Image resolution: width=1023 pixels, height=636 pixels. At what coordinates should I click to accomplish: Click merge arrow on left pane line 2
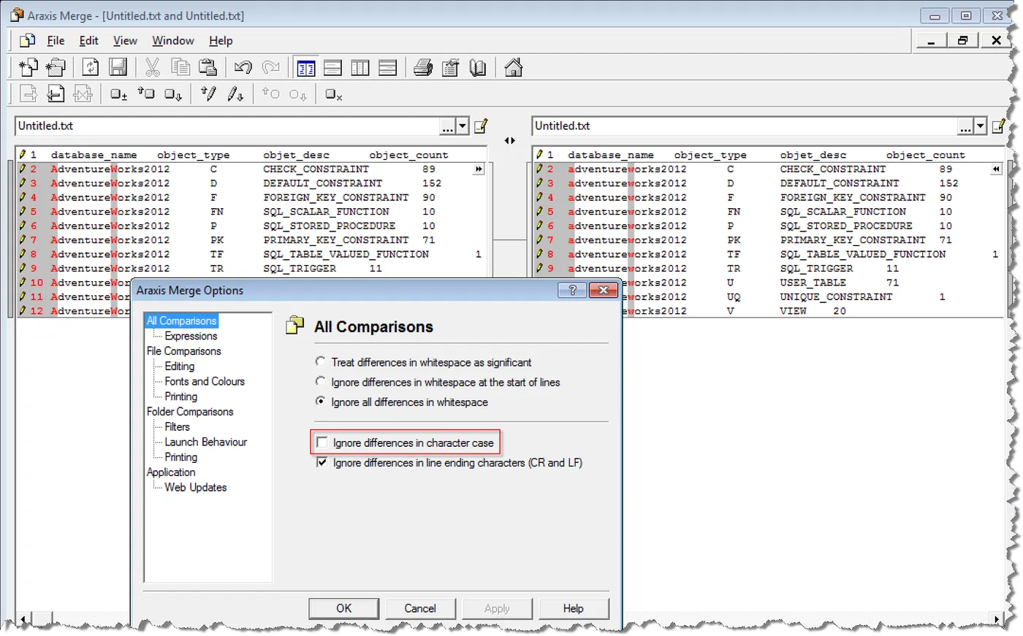479,169
